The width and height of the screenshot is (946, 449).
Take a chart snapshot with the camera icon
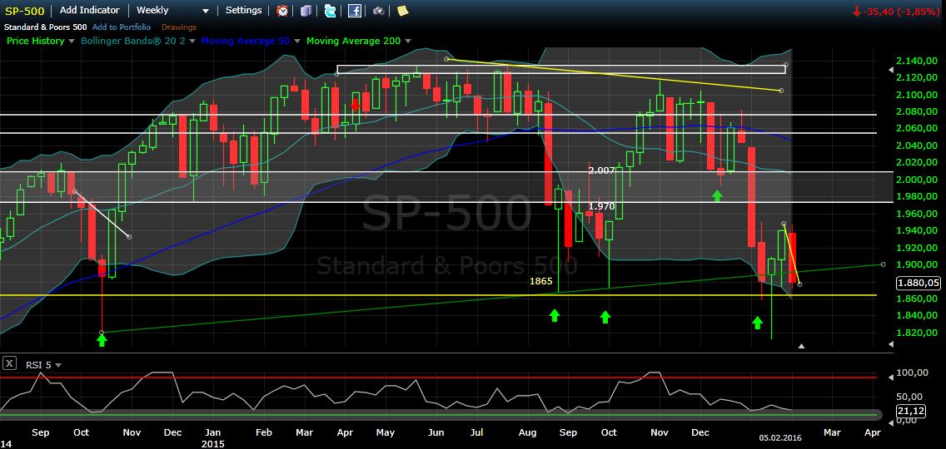coord(378,11)
